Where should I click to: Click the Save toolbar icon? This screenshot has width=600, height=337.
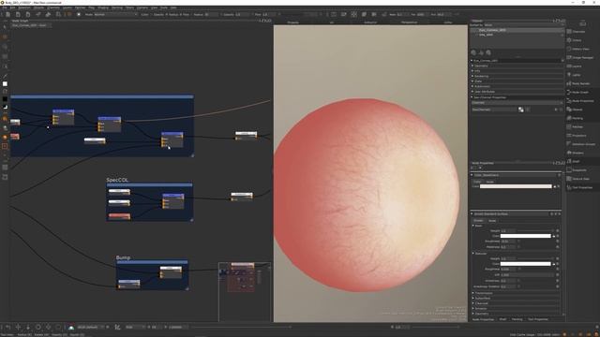(28, 15)
